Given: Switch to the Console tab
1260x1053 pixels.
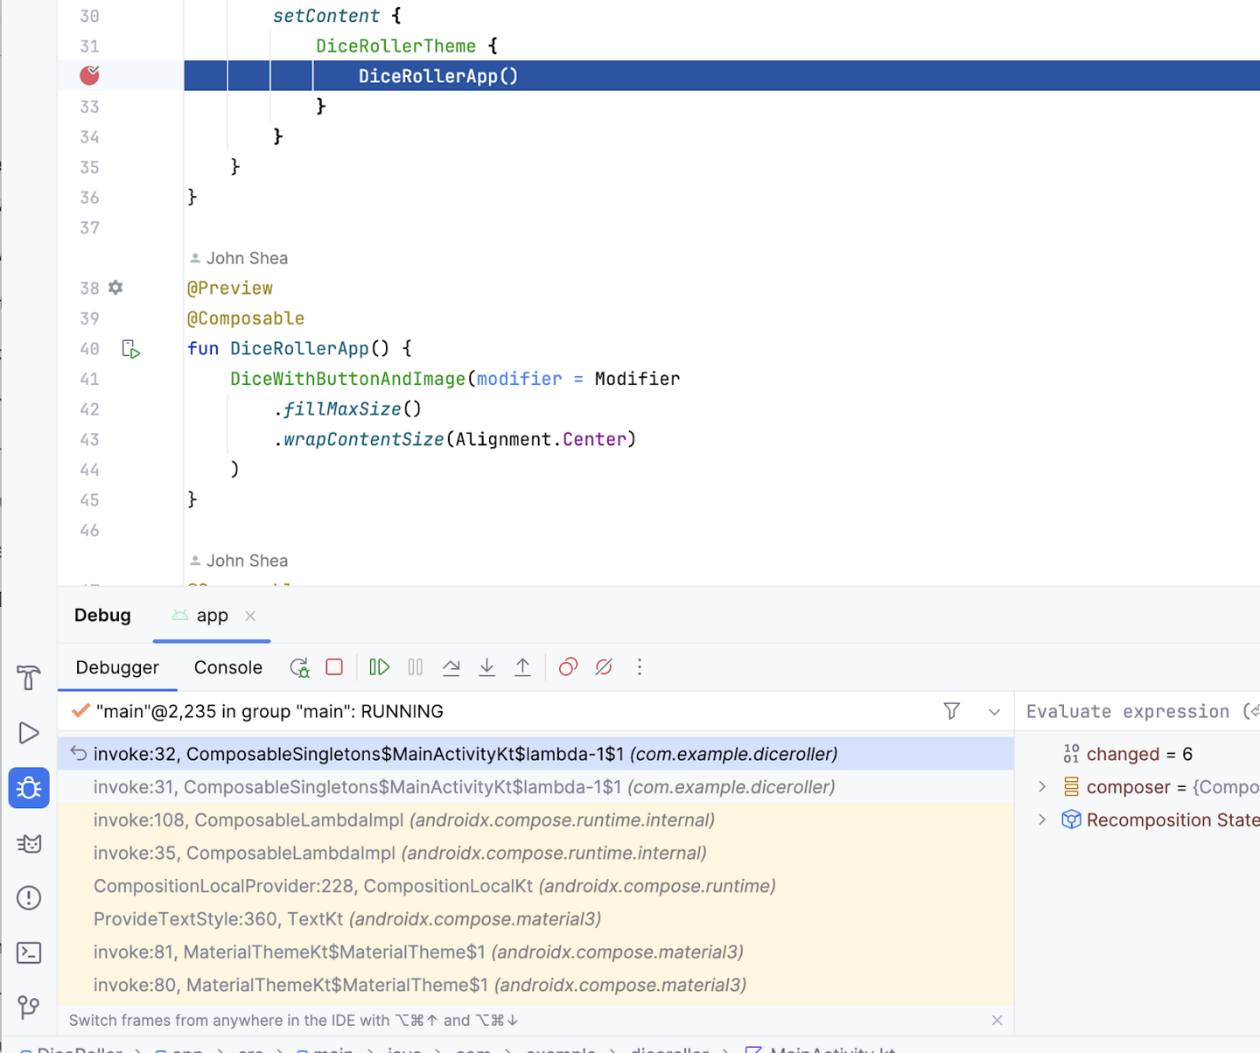Looking at the screenshot, I should (x=227, y=667).
